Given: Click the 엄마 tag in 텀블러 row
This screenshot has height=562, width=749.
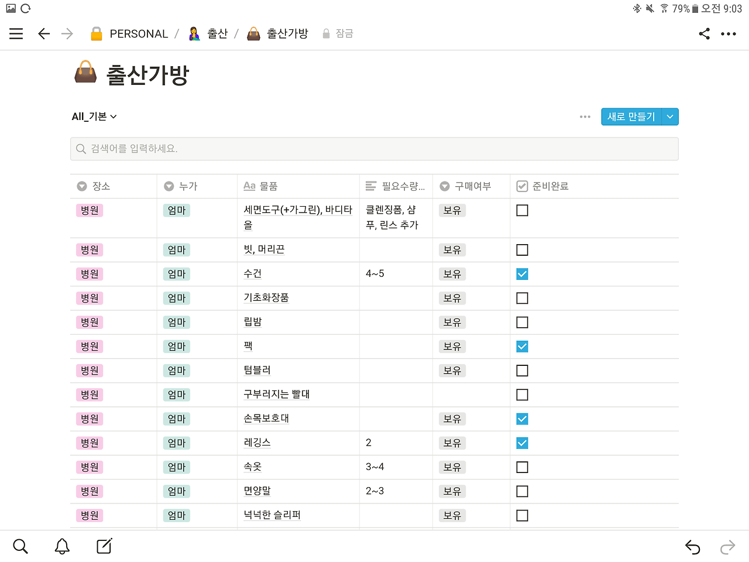Looking at the screenshot, I should [x=177, y=371].
